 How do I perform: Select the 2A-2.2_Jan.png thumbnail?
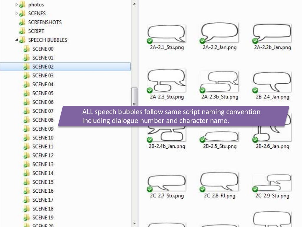pos(219,33)
